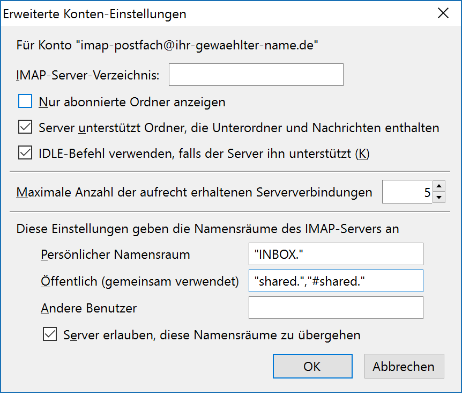The image size is (462, 393).
Task: Toggle the IDLE-Befehl verwenden checkbox
Action: pyautogui.click(x=25, y=153)
